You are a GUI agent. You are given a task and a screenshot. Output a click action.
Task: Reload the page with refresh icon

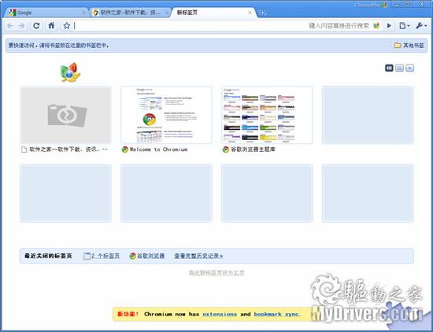pos(36,26)
